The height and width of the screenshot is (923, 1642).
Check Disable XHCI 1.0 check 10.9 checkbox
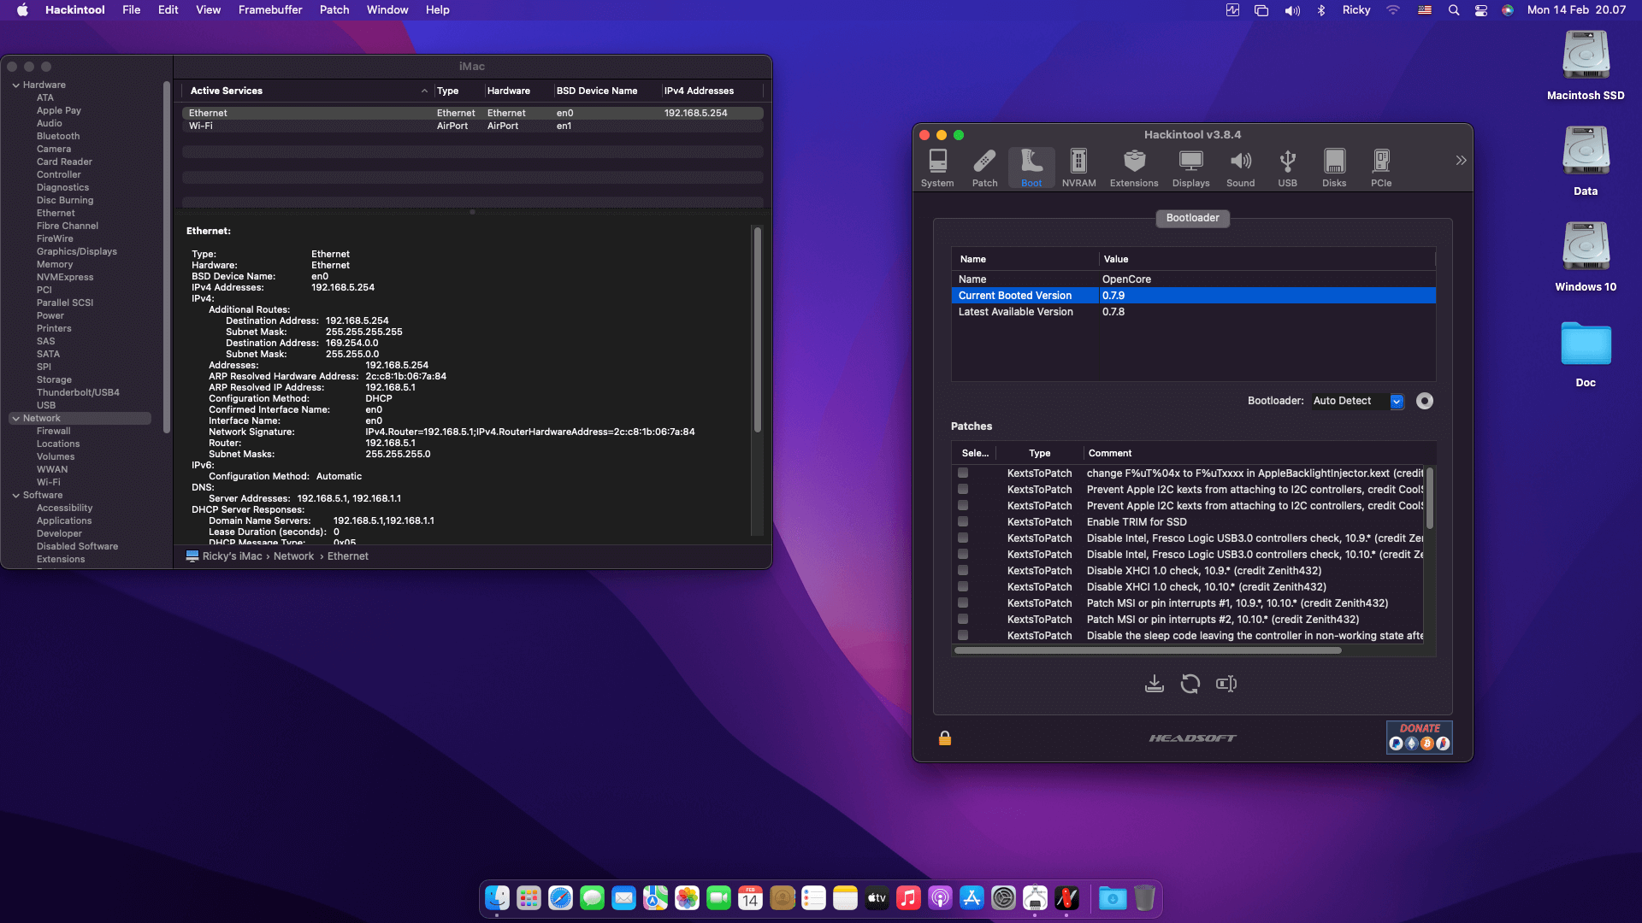tap(963, 570)
